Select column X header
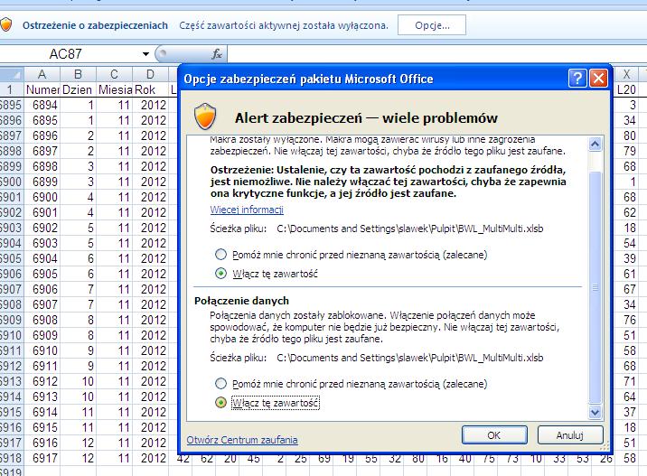Viewport: 647px width, 476px height. [x=626, y=74]
